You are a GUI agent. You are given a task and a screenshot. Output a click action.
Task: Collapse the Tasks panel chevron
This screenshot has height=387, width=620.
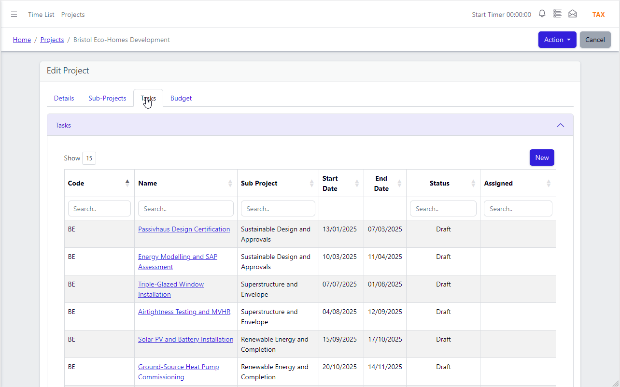pos(561,125)
